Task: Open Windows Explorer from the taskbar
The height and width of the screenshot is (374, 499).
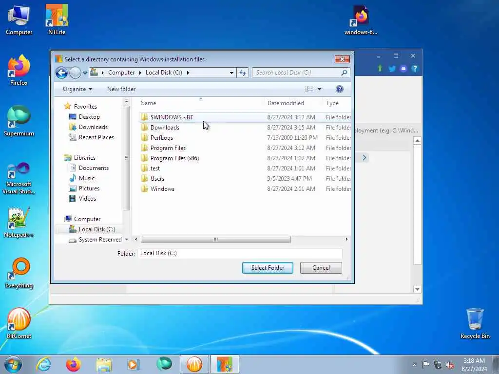Action: tap(104, 364)
